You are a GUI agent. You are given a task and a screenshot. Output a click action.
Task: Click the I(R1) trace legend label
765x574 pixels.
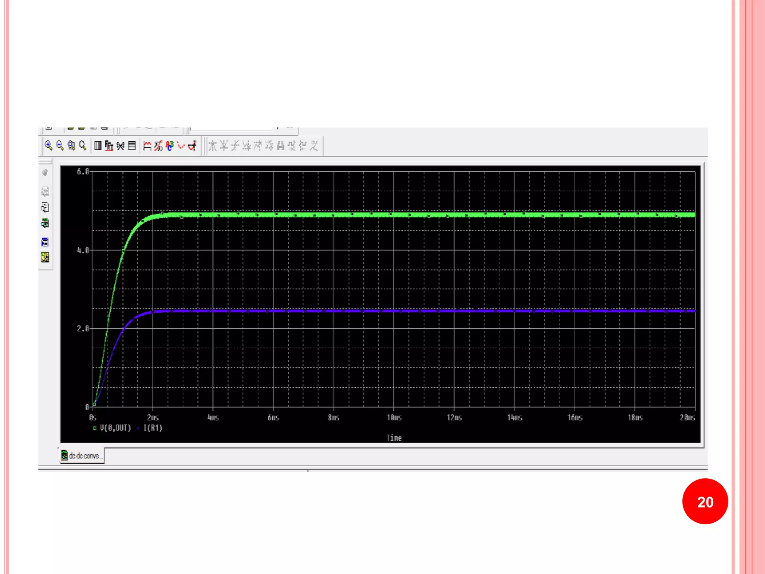coord(153,428)
